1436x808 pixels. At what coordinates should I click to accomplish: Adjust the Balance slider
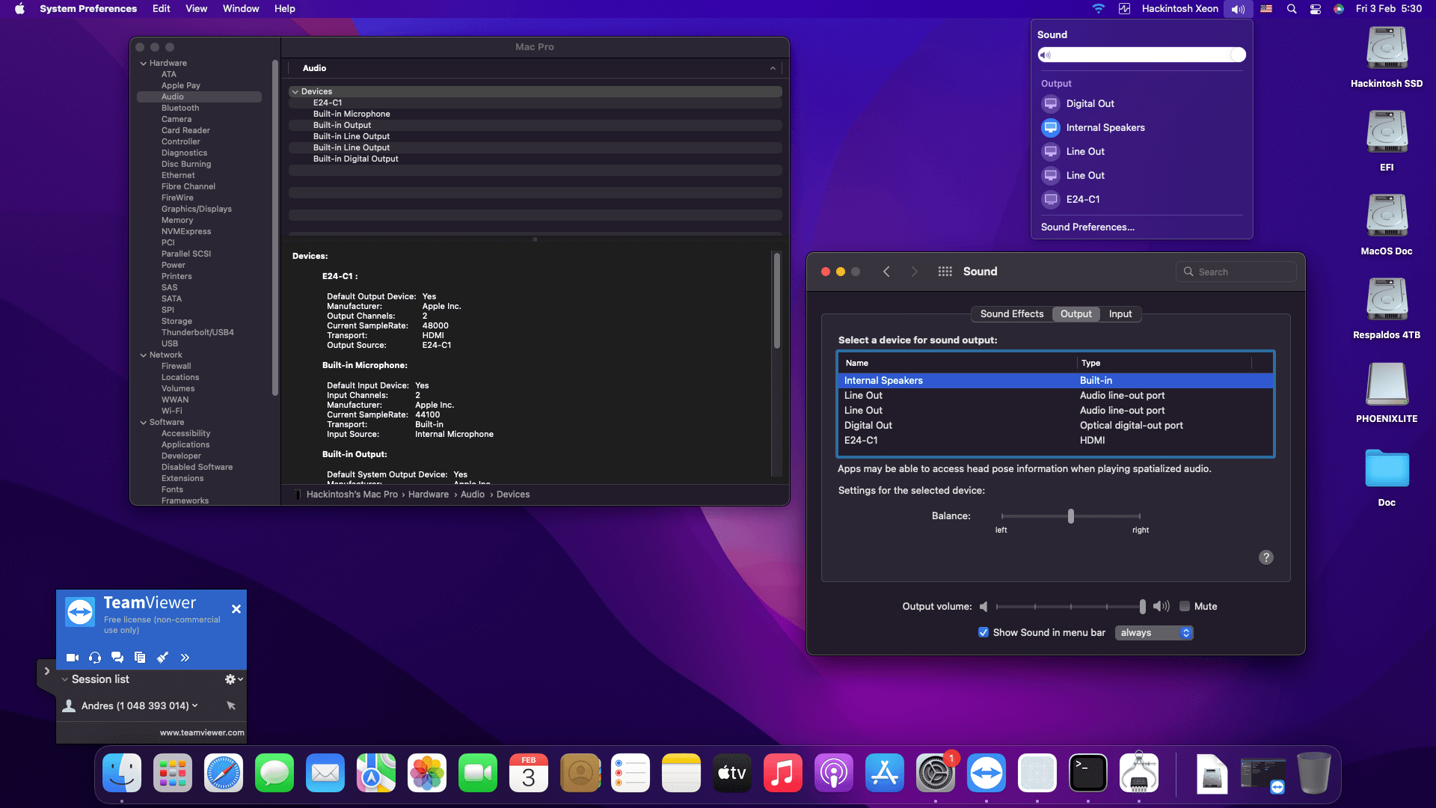click(1070, 516)
